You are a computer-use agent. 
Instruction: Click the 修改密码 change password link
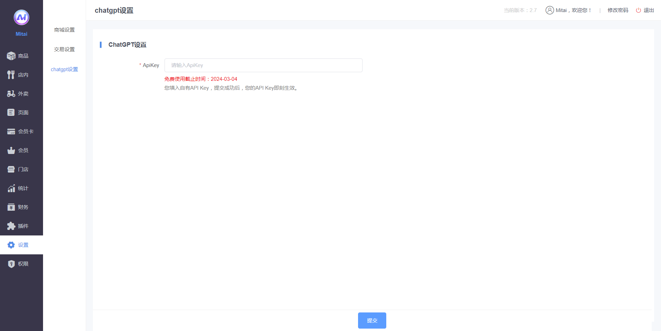[x=618, y=10]
